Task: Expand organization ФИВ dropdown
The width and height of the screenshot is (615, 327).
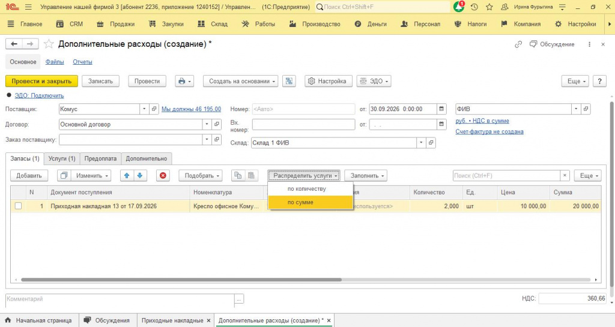Action: coord(576,109)
